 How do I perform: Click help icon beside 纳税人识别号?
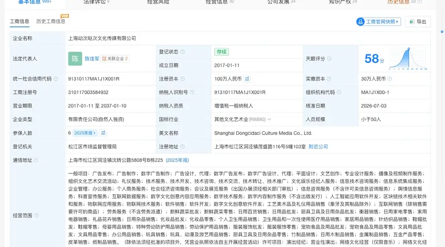click(x=192, y=92)
